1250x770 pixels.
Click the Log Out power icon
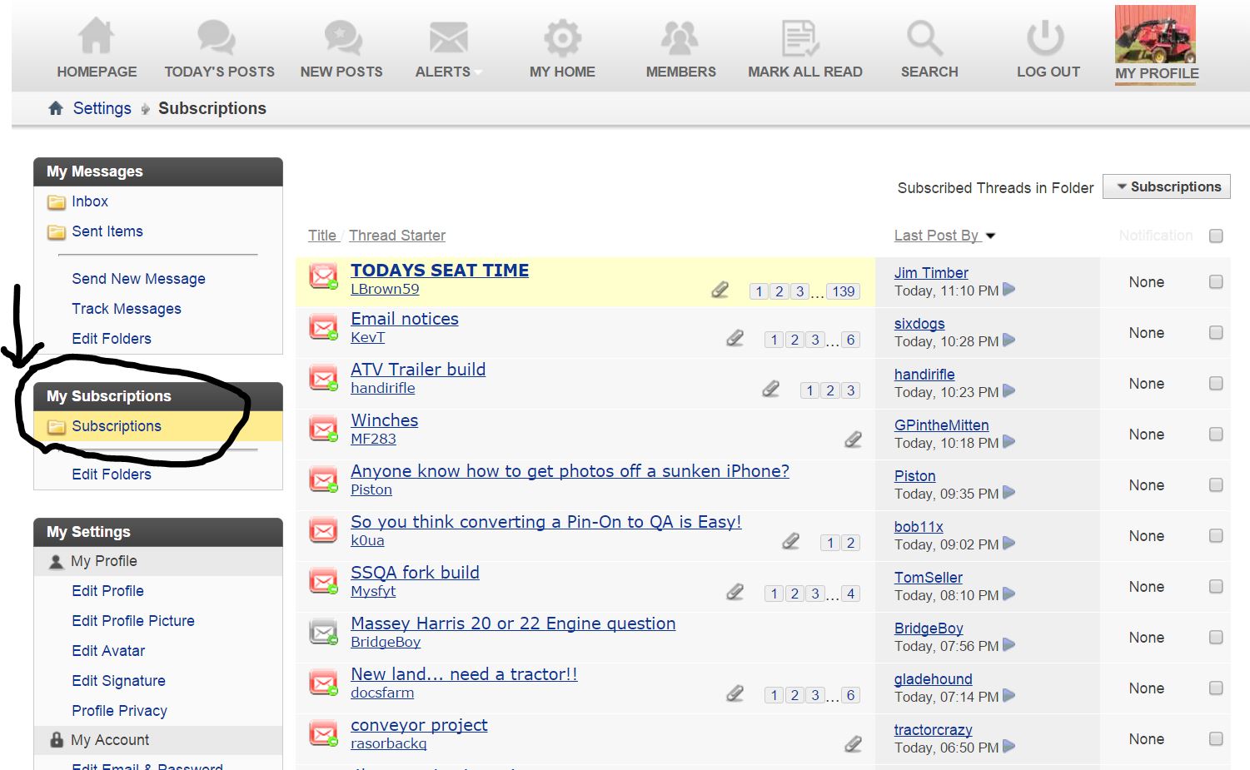point(1045,37)
